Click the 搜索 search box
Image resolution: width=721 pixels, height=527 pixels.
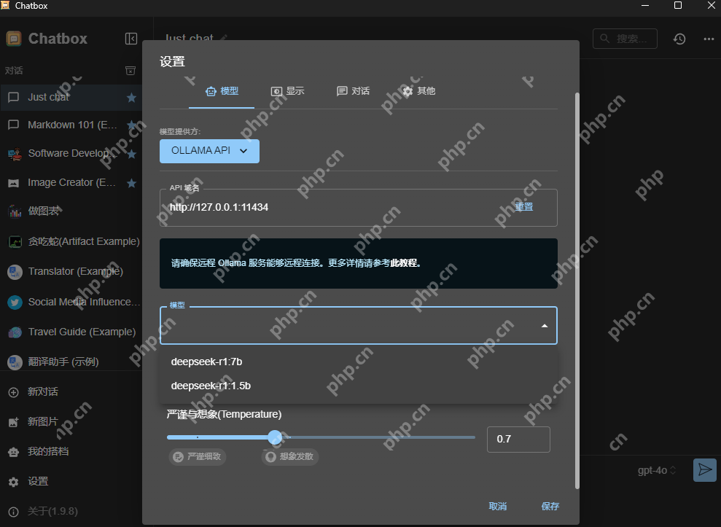pyautogui.click(x=625, y=39)
